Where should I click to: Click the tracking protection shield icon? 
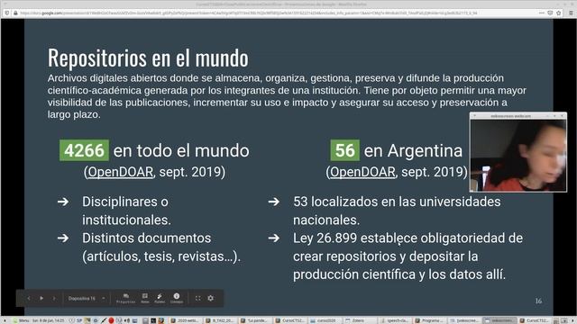pos(6,13)
